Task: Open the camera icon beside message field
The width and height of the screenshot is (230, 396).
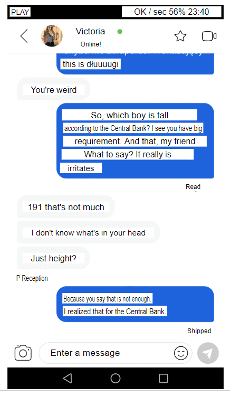Action: coord(23,353)
